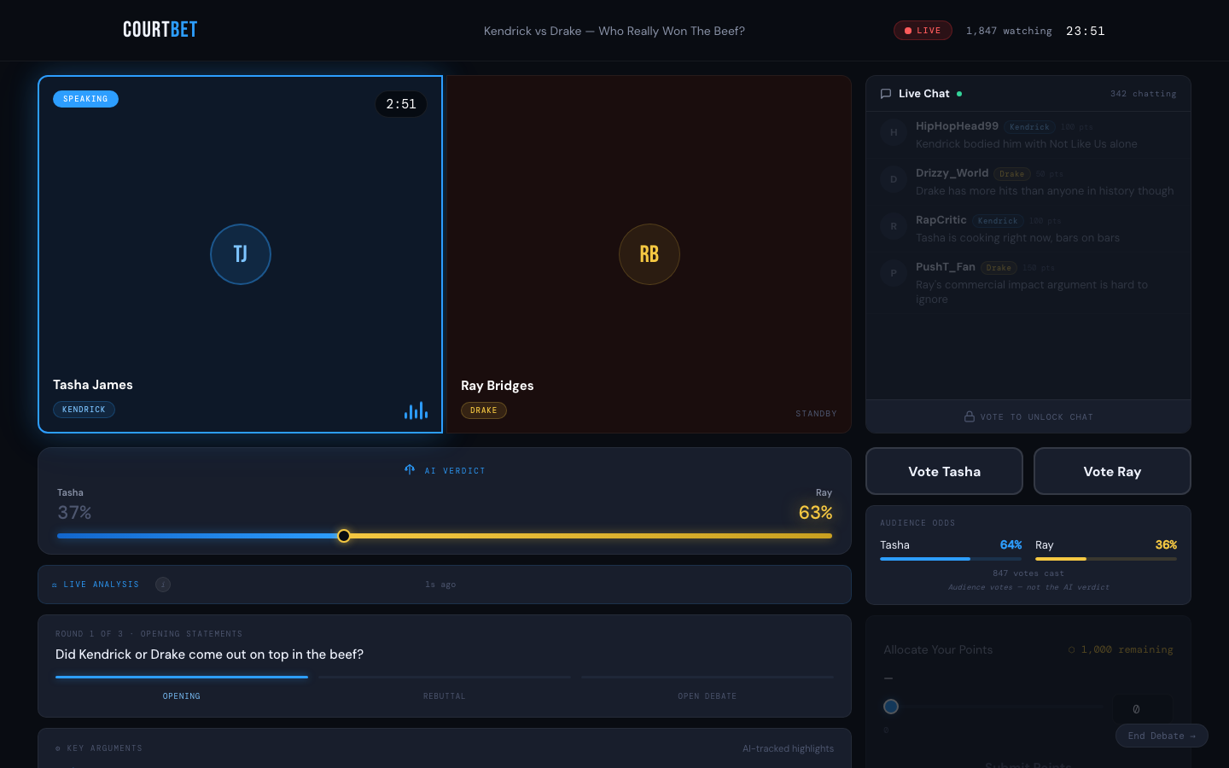This screenshot has width=1229, height=768.
Task: Click the Allocate Your Points slider knob
Action: click(891, 707)
